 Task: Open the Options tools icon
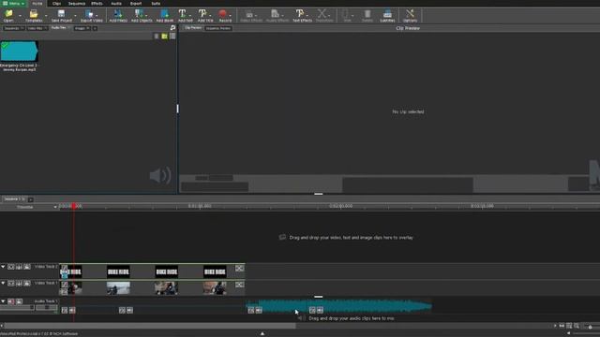tap(410, 14)
